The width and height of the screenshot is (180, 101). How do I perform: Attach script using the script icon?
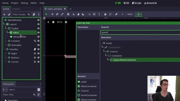pyautogui.click(x=34, y=14)
